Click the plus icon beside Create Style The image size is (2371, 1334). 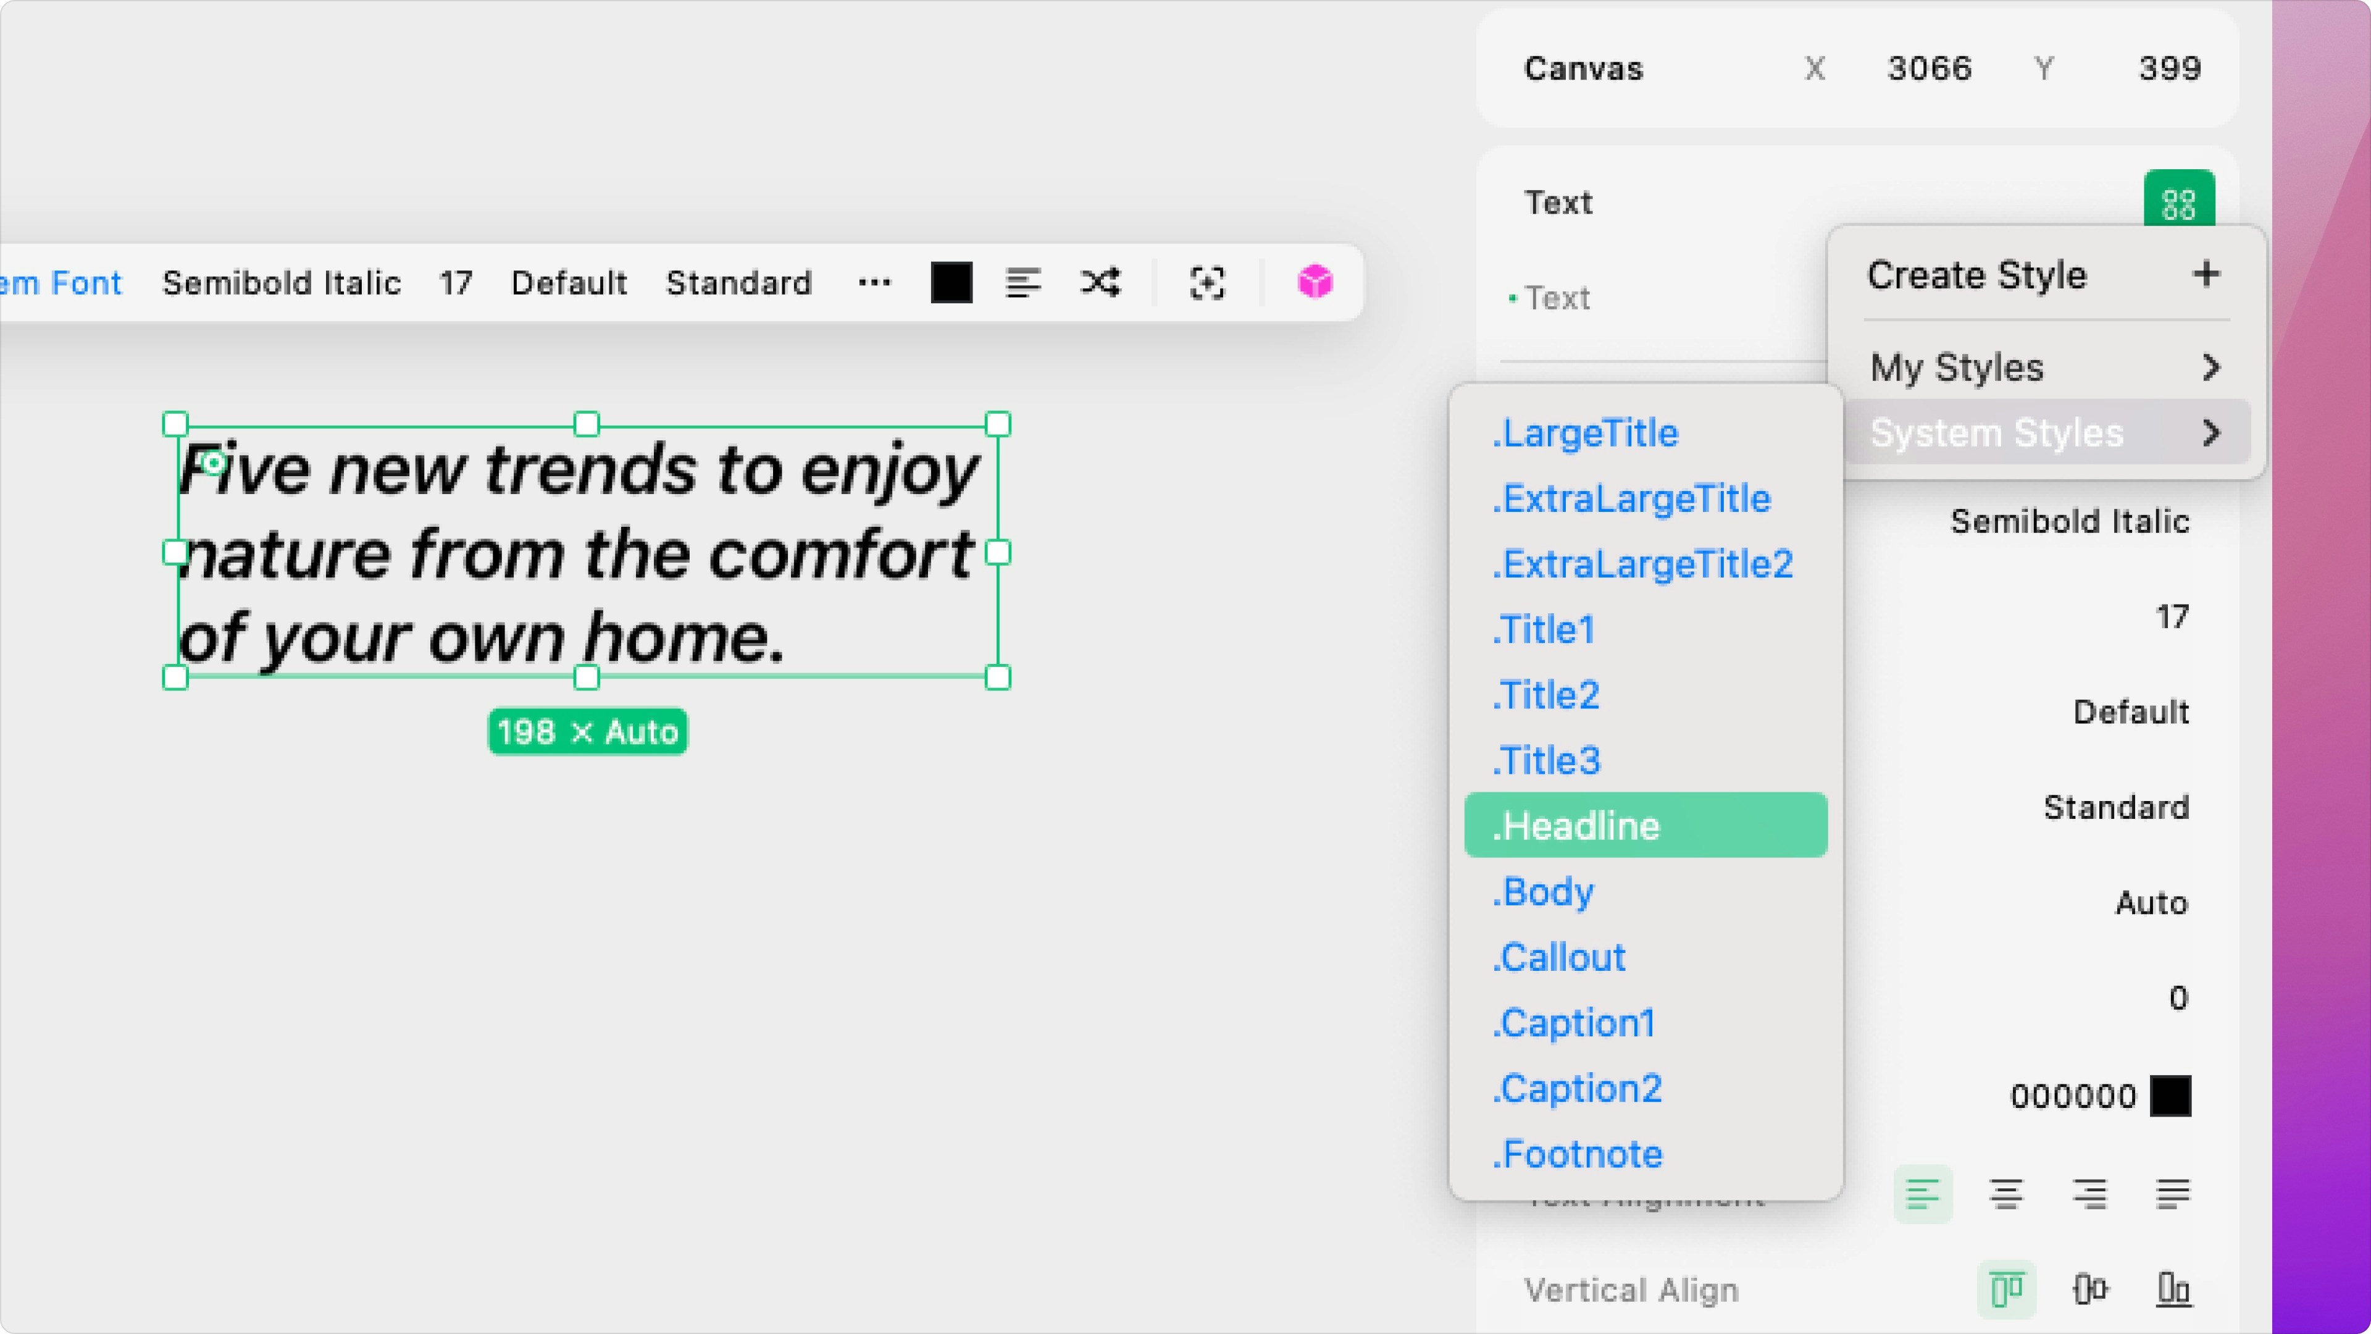(x=2206, y=274)
